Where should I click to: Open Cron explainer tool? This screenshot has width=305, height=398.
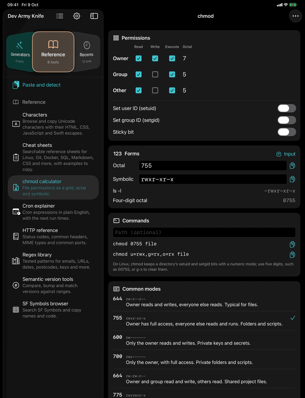point(53,212)
